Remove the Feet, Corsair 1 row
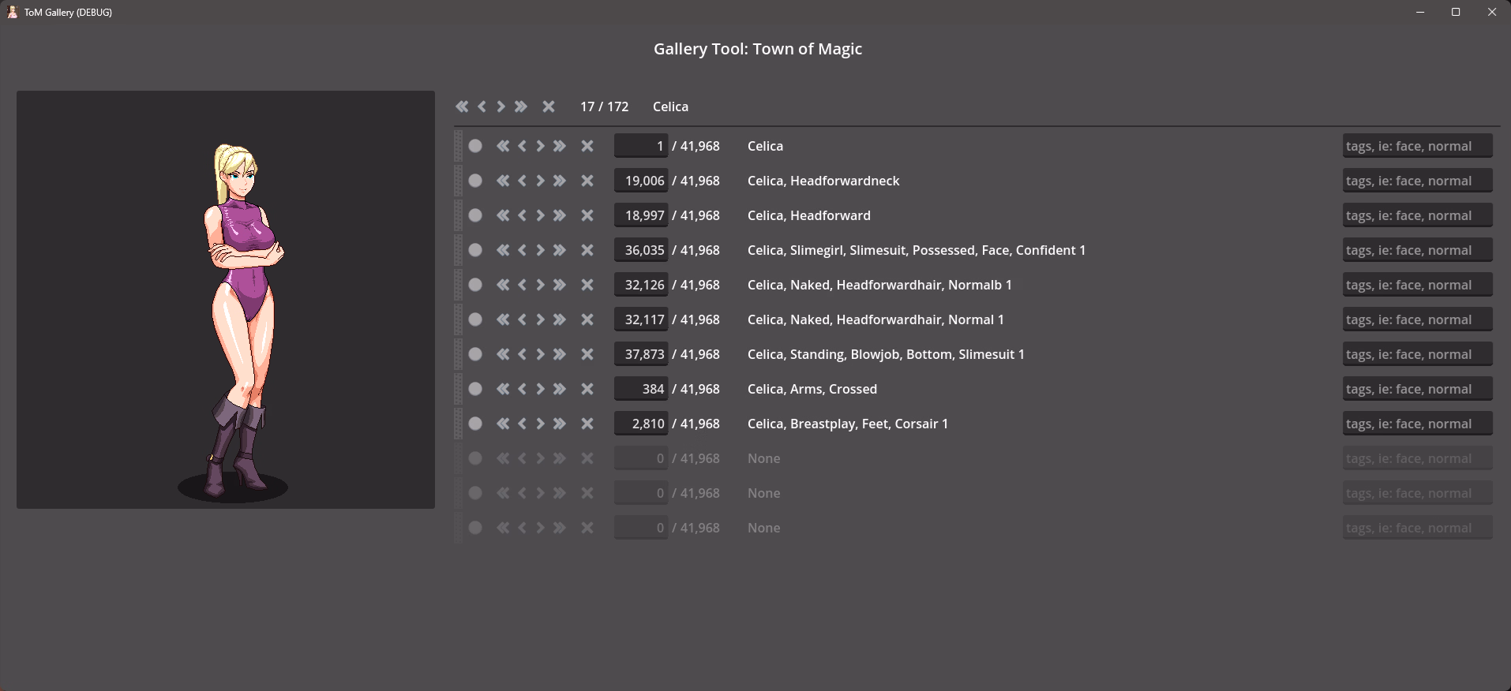The width and height of the screenshot is (1511, 691). click(x=587, y=424)
